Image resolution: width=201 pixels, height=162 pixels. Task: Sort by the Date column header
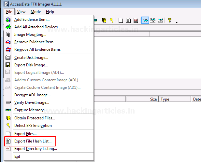(x=196, y=99)
